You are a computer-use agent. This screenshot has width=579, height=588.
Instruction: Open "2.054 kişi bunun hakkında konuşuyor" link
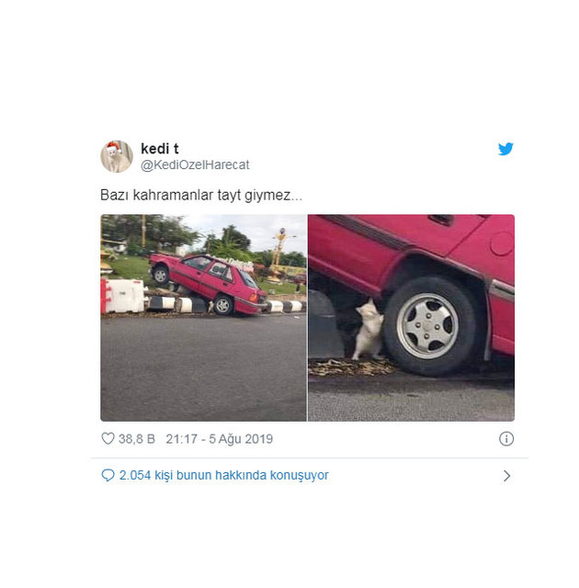(x=224, y=475)
